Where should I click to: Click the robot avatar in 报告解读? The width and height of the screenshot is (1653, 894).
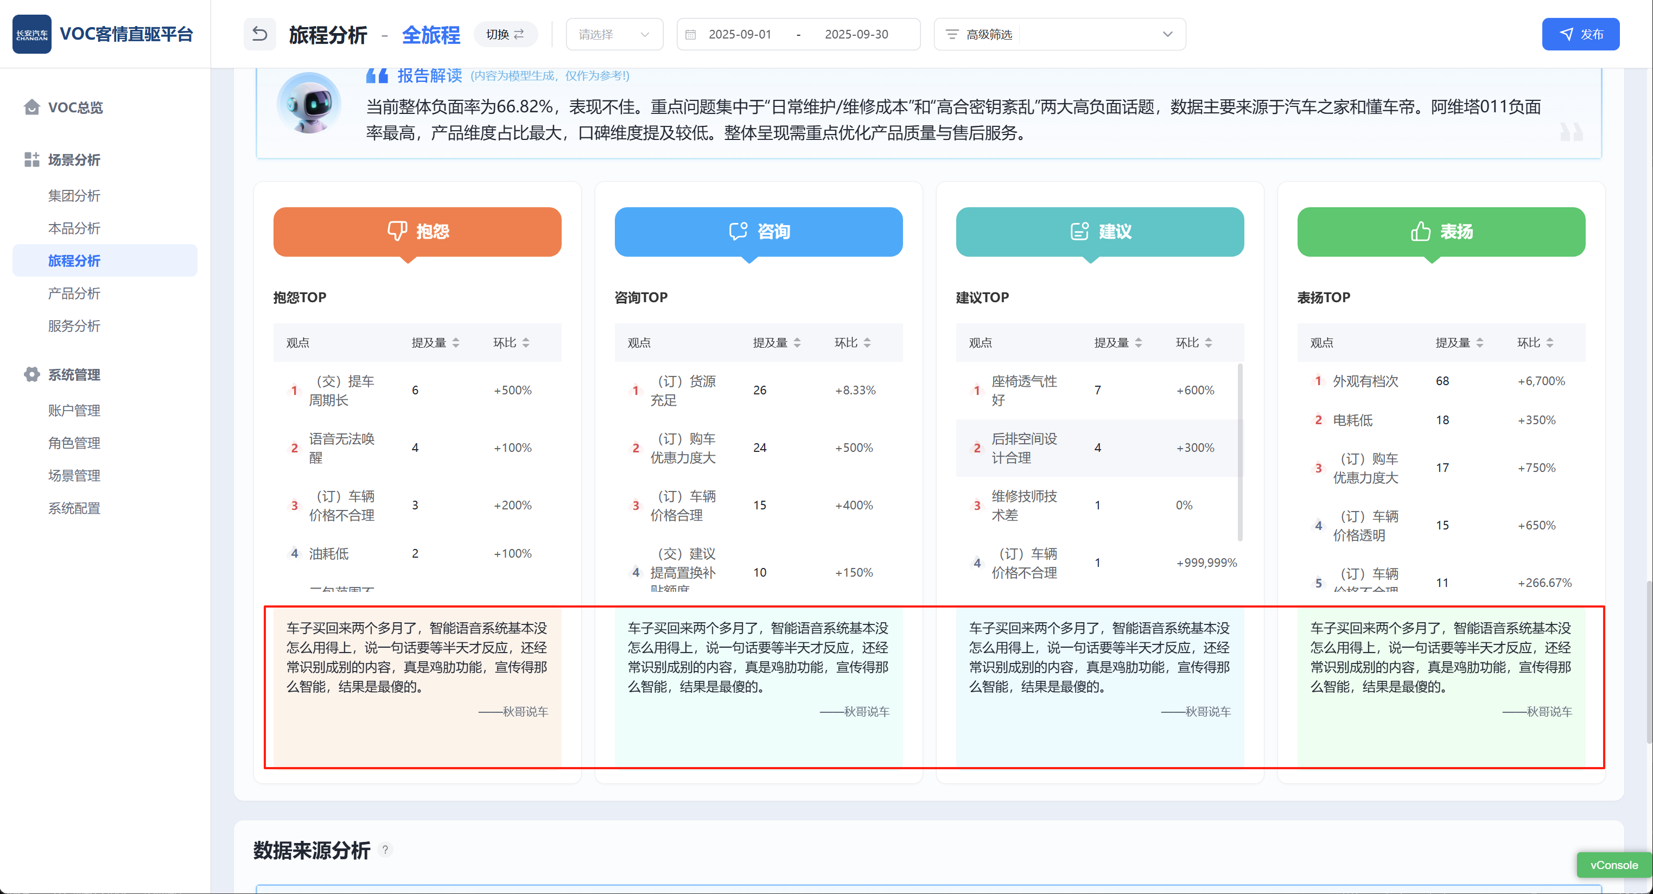(x=309, y=103)
